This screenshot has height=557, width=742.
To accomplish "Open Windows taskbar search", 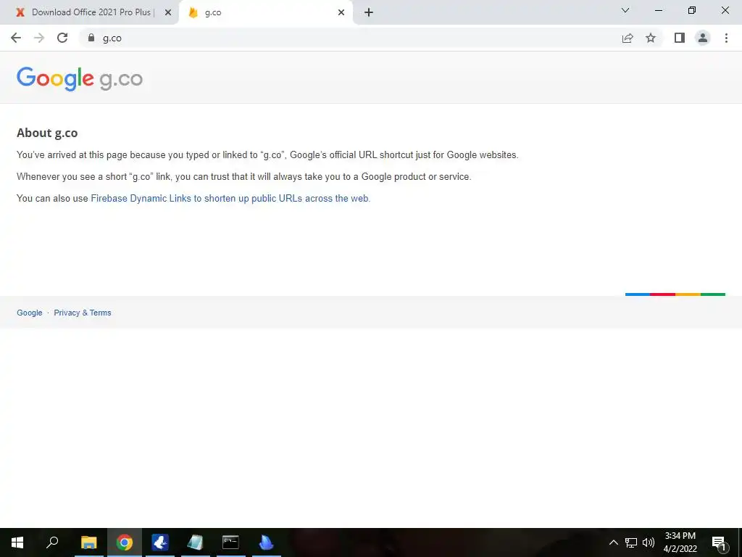I will pyautogui.click(x=52, y=542).
